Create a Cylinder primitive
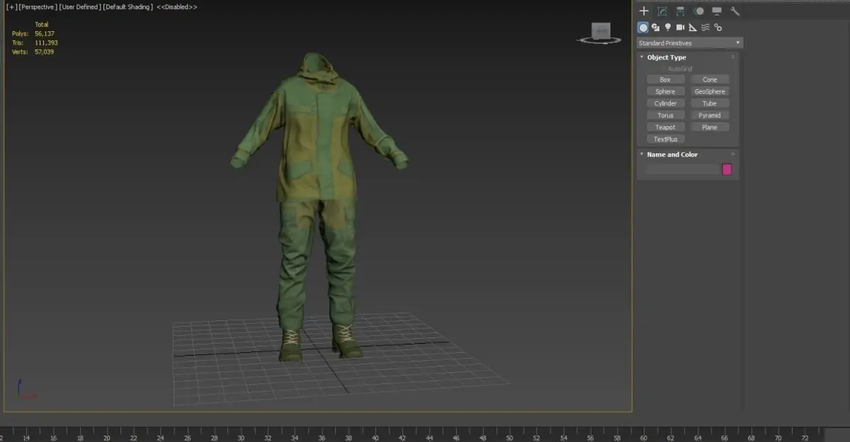The width and height of the screenshot is (850, 442). coord(665,103)
